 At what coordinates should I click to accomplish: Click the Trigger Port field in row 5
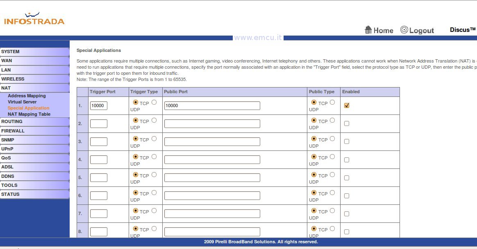click(99, 177)
